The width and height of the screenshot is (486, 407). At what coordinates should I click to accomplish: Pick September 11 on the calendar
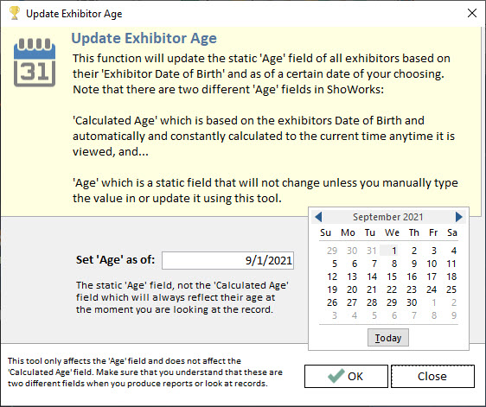coord(451,264)
